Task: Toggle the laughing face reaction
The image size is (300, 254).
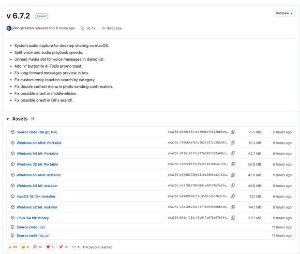Action: [25, 247]
